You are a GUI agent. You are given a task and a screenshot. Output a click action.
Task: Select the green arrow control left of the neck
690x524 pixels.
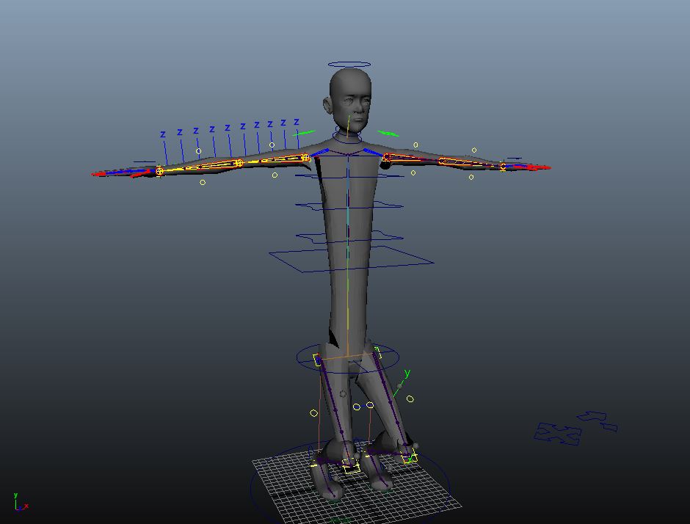click(x=303, y=134)
